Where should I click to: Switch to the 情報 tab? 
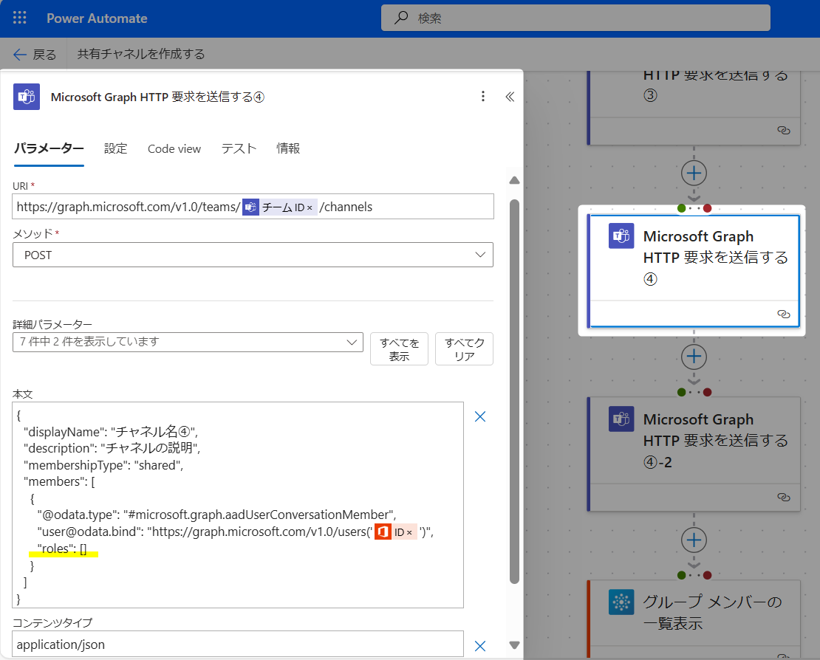(288, 148)
